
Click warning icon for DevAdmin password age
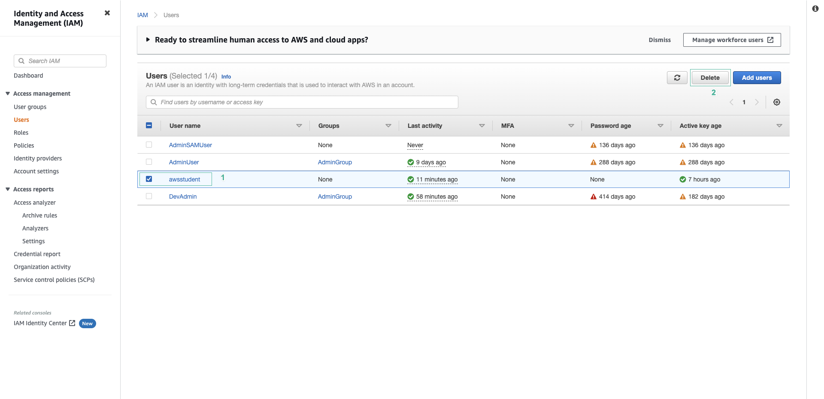[594, 196]
